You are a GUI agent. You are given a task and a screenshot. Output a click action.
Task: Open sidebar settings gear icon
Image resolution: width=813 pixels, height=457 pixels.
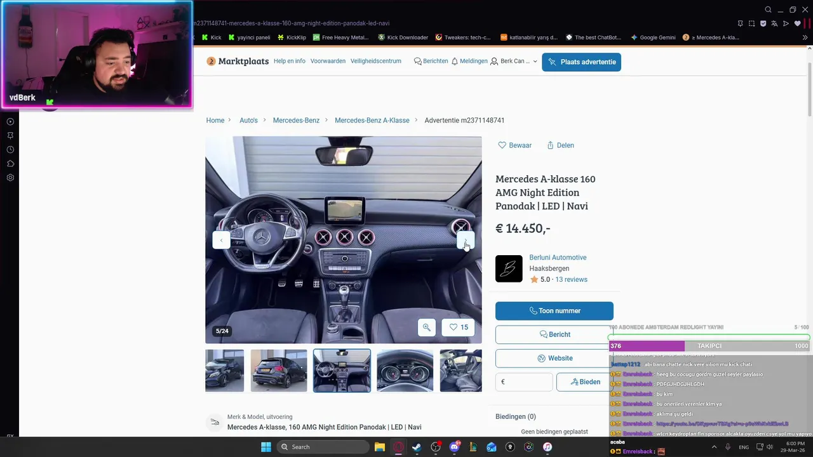10,178
